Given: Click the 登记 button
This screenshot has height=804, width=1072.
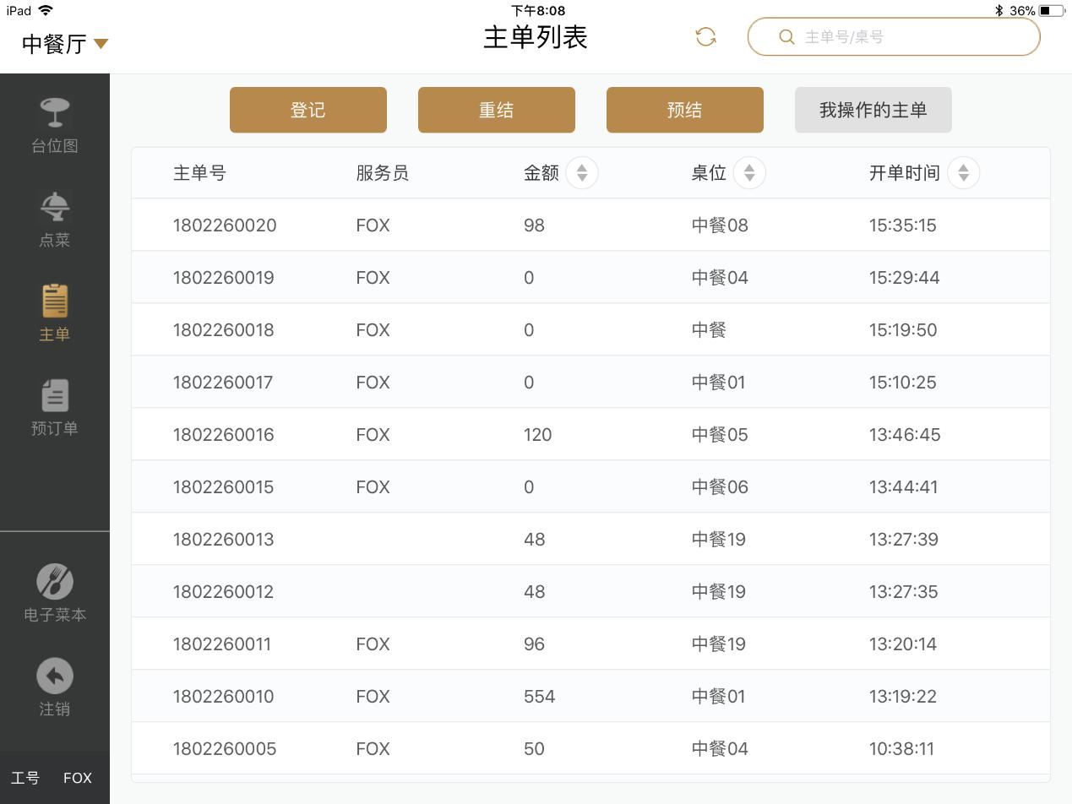Looking at the screenshot, I should 308,110.
